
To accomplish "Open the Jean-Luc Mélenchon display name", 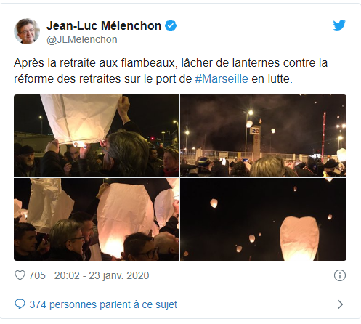I will (104, 25).
